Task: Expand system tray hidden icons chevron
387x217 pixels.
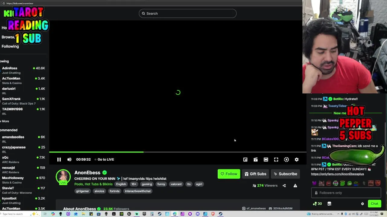Action: (338, 214)
